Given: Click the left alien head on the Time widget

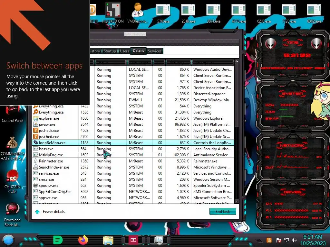Looking at the screenshot, I should pyautogui.click(x=271, y=44).
